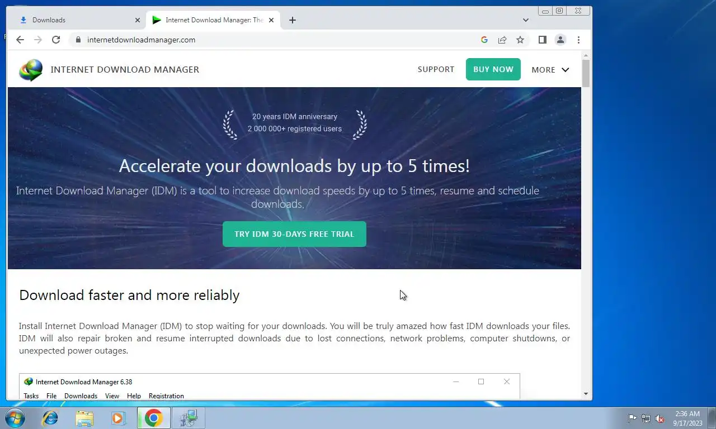Click the IDM 6.38 screenshot image title
The height and width of the screenshot is (429, 716).
(84, 382)
